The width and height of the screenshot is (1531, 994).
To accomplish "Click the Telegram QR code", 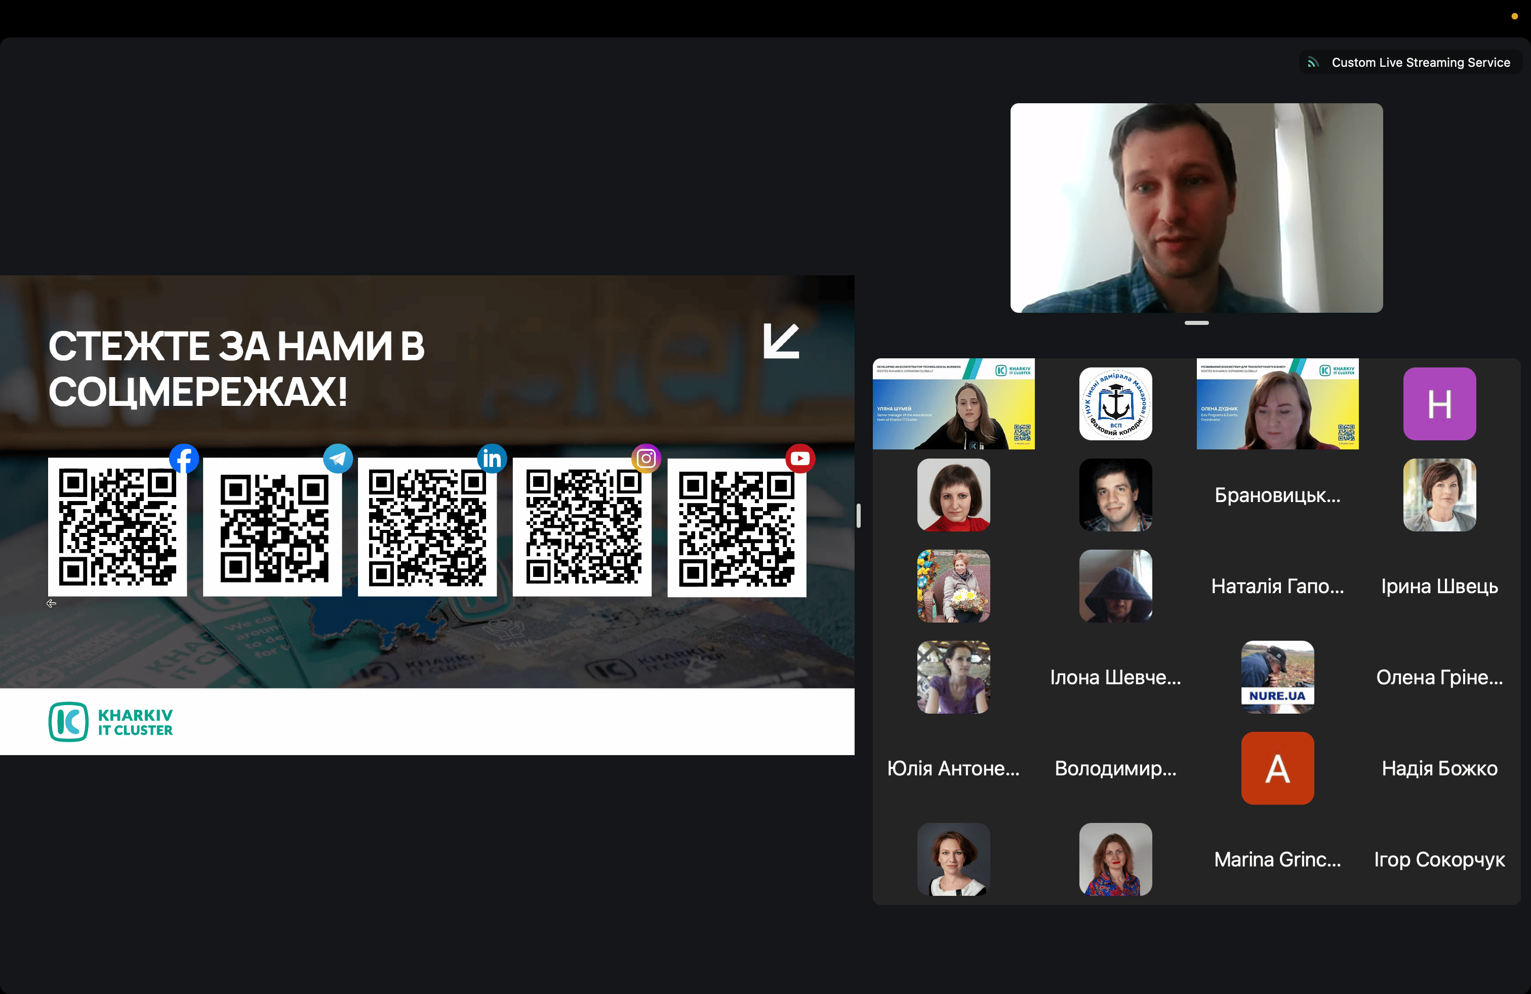I will tap(273, 527).
